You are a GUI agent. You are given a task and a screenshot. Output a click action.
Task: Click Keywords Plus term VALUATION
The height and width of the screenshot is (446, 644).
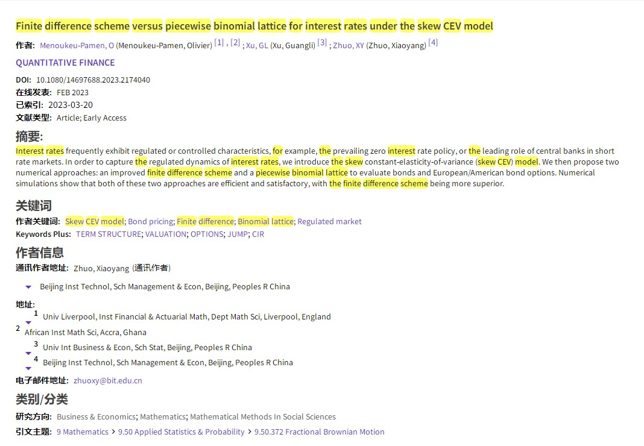pyautogui.click(x=166, y=234)
